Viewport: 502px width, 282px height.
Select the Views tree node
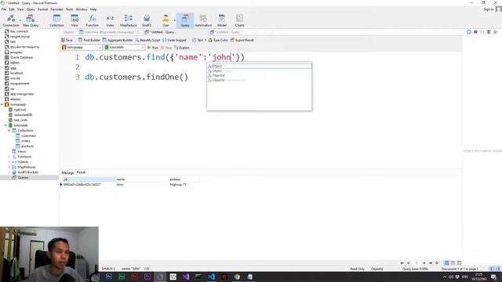tap(21, 151)
